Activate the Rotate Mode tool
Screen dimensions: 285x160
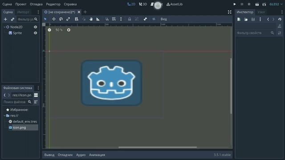[61, 19]
